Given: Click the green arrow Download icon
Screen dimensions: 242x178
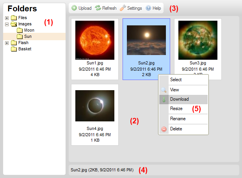Looking at the screenshot, I should (x=164, y=100).
